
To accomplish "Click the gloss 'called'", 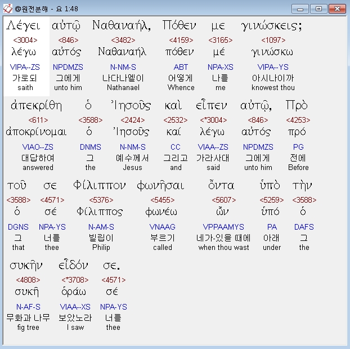I will click(x=163, y=248).
